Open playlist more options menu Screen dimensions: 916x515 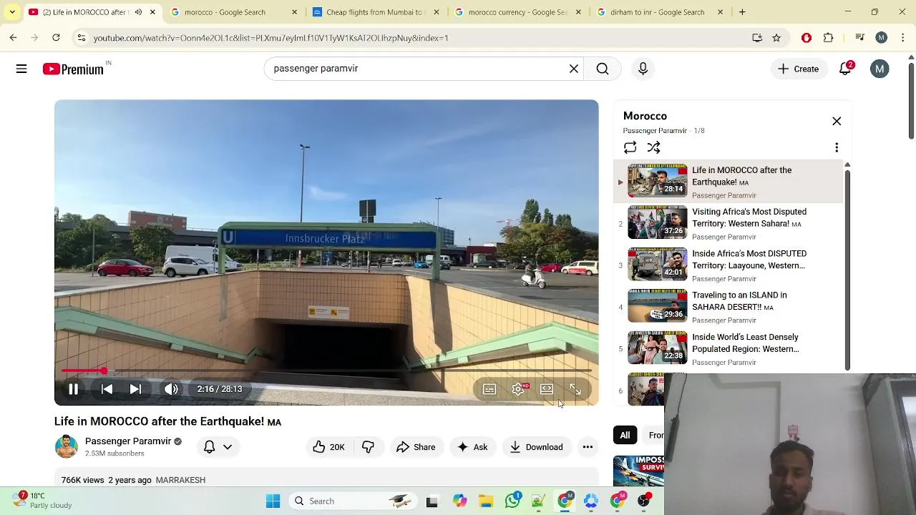point(837,147)
